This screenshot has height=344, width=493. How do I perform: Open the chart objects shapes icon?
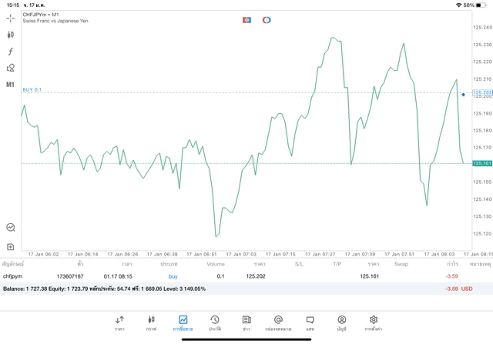coord(11,68)
